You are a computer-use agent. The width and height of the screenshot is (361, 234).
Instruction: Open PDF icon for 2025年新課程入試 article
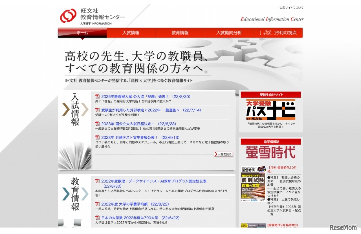pos(98,96)
